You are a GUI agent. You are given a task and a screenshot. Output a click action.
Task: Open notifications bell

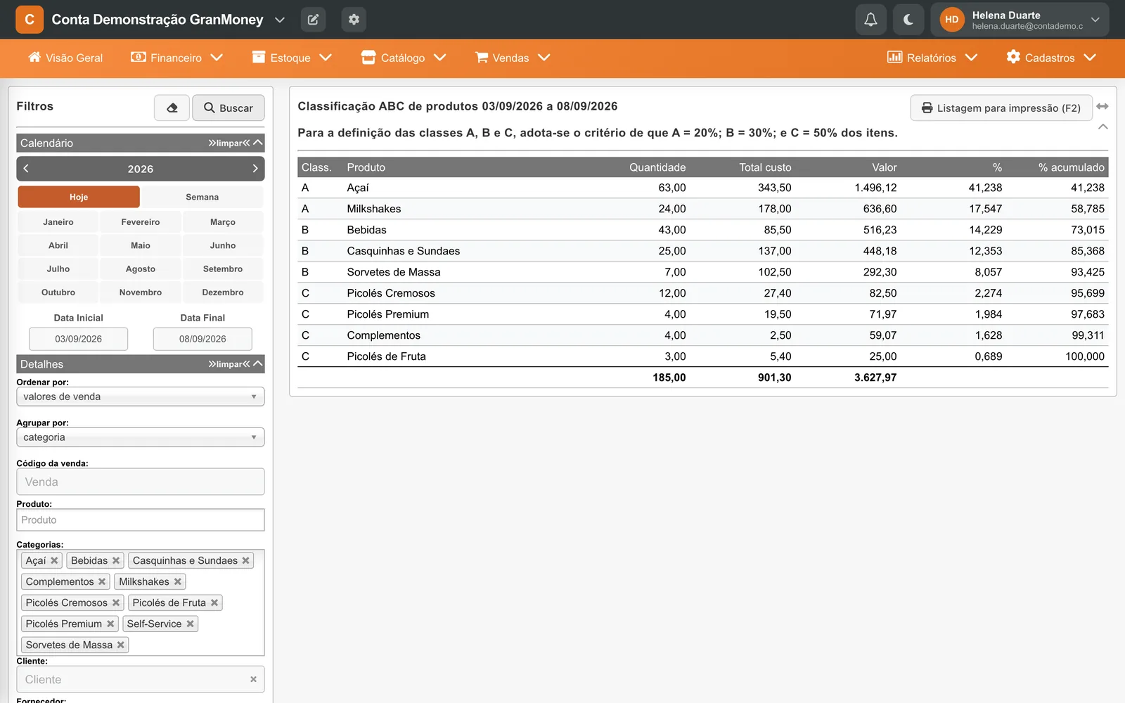click(x=870, y=20)
